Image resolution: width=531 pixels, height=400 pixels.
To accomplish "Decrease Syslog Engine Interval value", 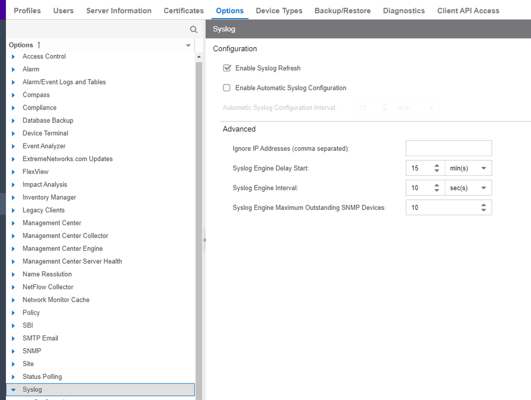I will point(436,191).
